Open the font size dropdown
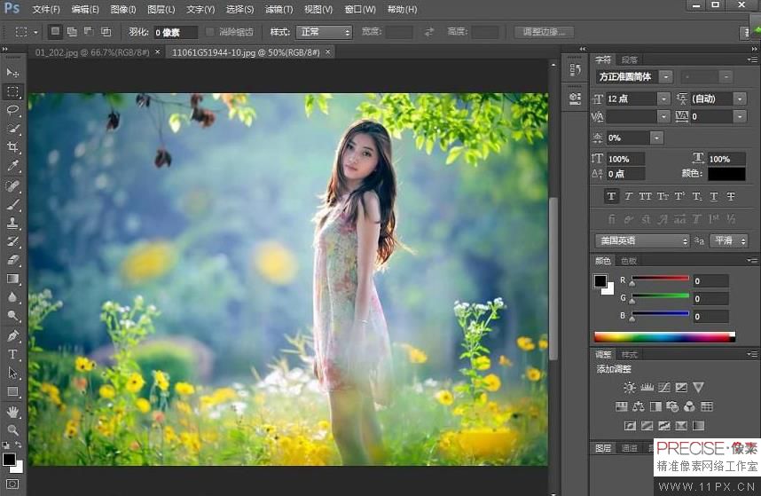 (664, 98)
